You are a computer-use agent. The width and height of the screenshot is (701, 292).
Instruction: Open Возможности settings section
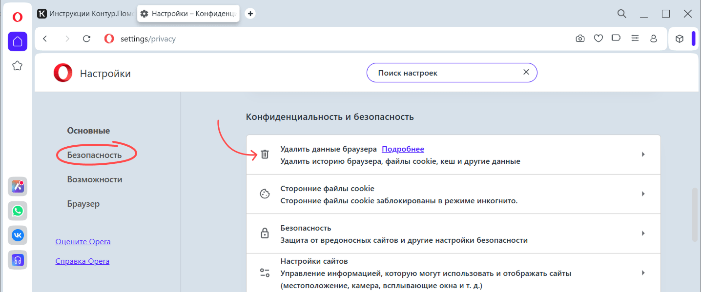95,179
